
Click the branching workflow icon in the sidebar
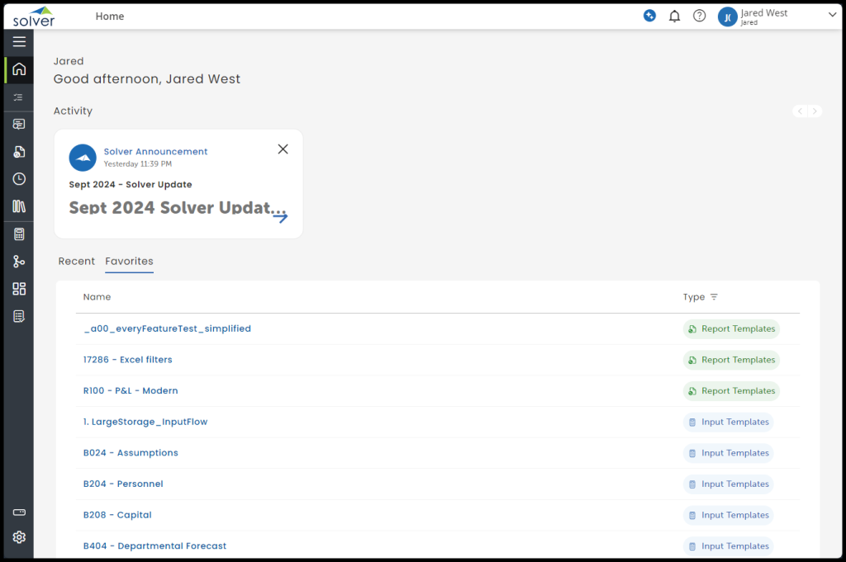click(19, 262)
